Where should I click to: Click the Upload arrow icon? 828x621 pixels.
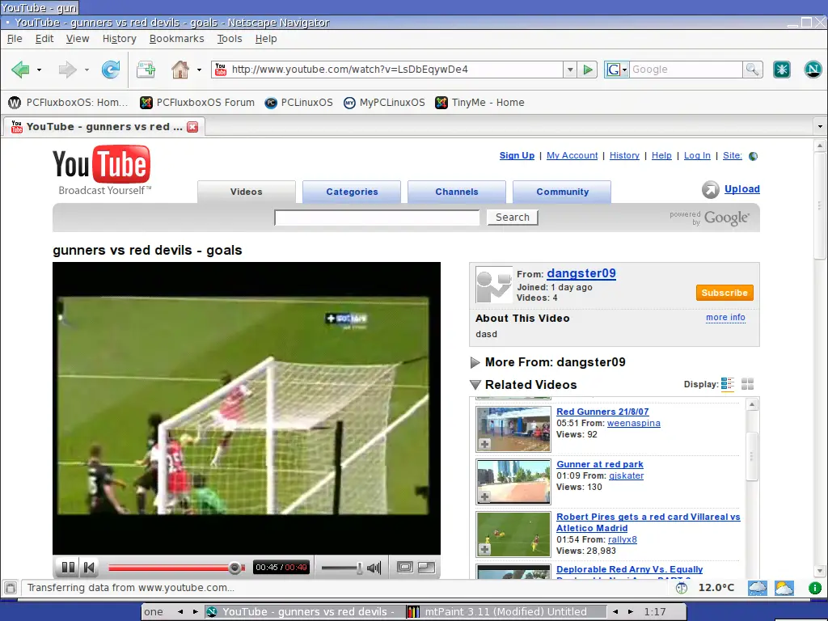click(710, 189)
